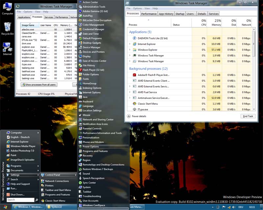
Task: Click the Network Connections icon in submenu
Action: (43, 181)
